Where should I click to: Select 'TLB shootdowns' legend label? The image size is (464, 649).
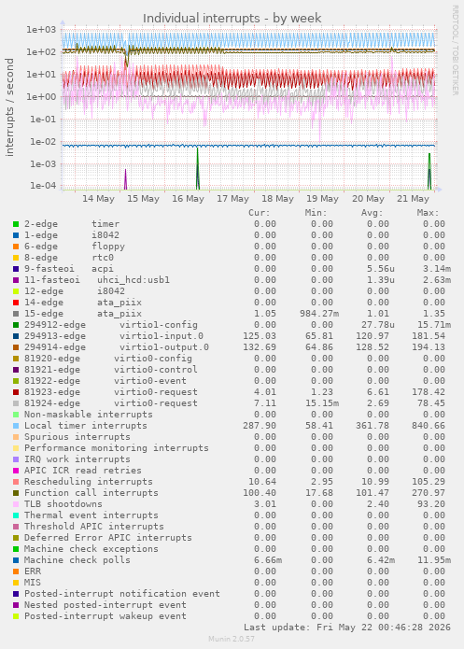coord(63,503)
